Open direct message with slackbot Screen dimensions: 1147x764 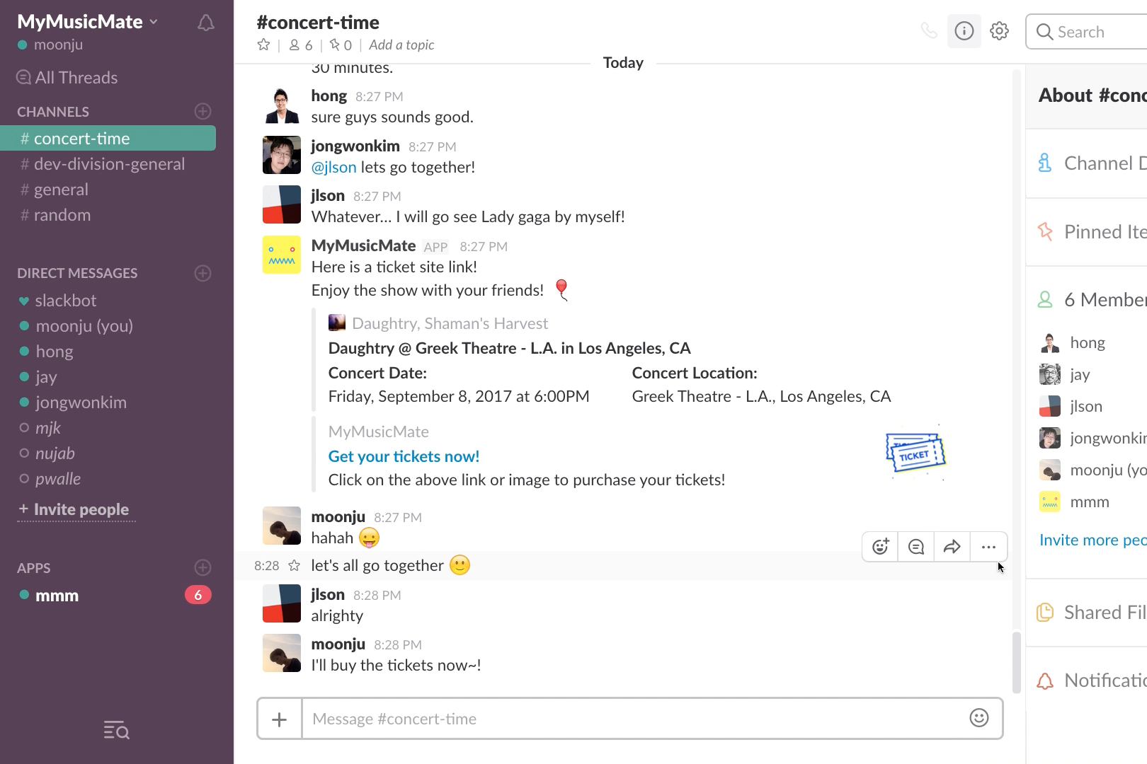coord(108,301)
